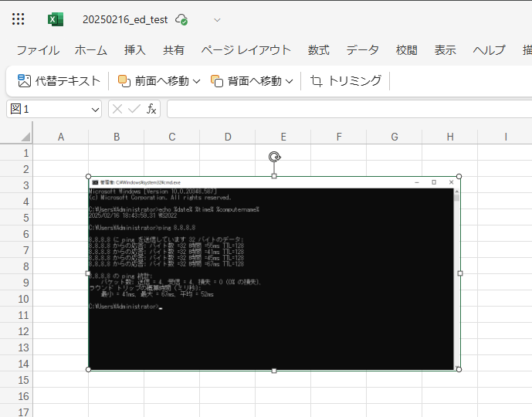
Task: Open the Name Box dropdown
Action: 95,109
